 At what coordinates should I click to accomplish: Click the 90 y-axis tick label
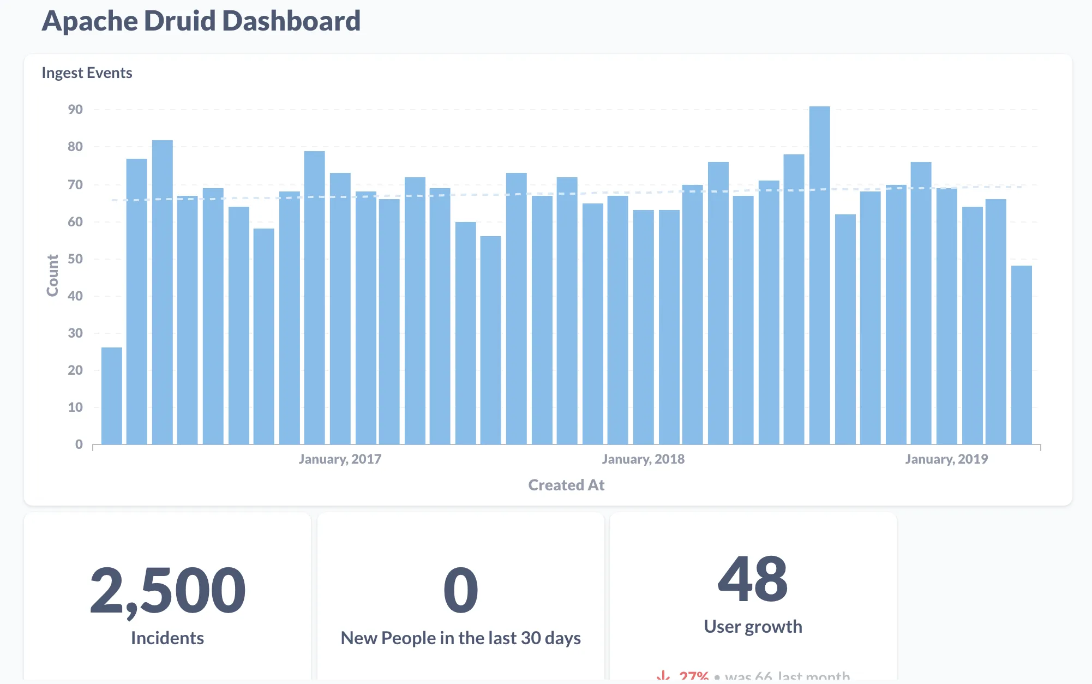pyautogui.click(x=75, y=110)
